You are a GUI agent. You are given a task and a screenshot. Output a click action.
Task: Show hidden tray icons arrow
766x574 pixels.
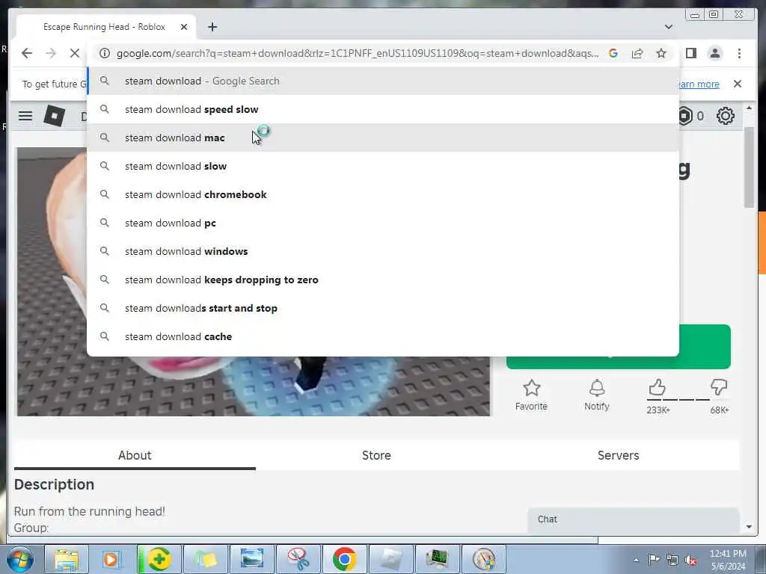636,560
